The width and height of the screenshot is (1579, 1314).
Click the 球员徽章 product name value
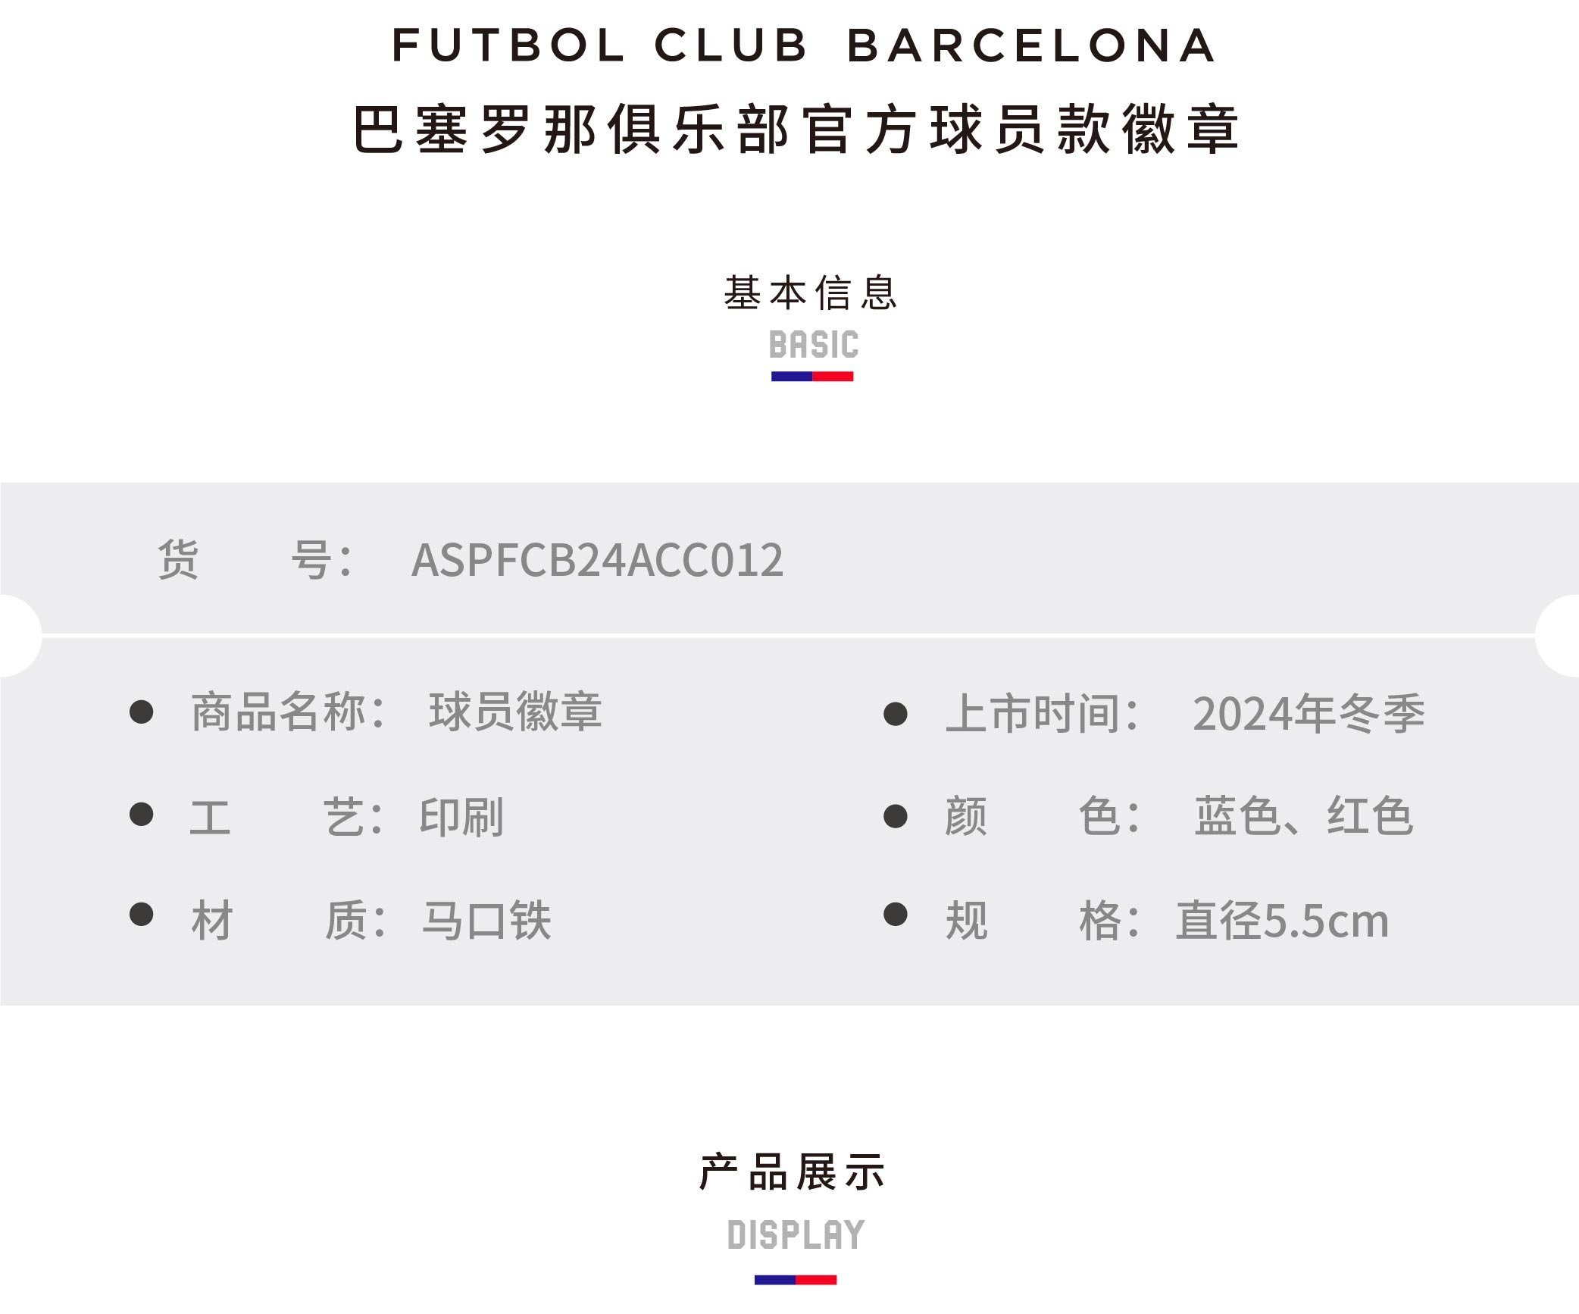(515, 712)
